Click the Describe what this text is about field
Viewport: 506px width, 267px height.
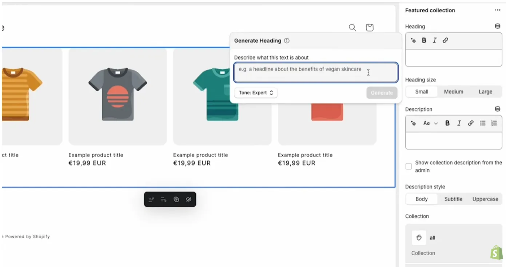click(x=315, y=72)
